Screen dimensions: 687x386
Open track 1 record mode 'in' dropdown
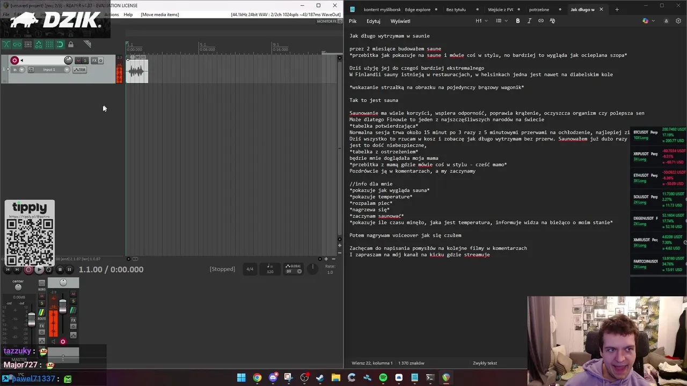tap(18, 70)
